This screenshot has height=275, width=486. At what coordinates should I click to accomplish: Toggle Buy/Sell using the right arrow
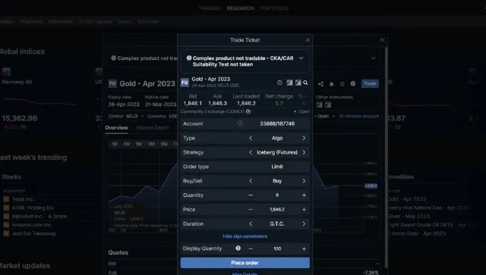point(304,181)
